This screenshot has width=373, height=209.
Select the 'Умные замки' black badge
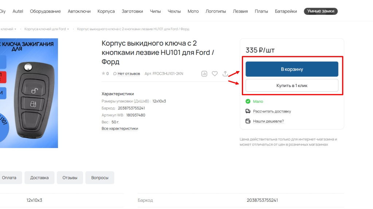pos(321,11)
